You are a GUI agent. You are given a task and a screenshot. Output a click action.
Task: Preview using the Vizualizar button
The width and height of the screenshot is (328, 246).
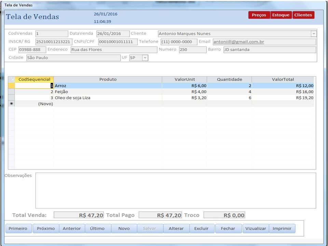point(256,229)
